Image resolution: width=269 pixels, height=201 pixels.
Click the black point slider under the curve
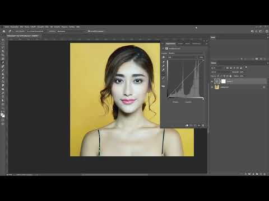pyautogui.click(x=168, y=97)
